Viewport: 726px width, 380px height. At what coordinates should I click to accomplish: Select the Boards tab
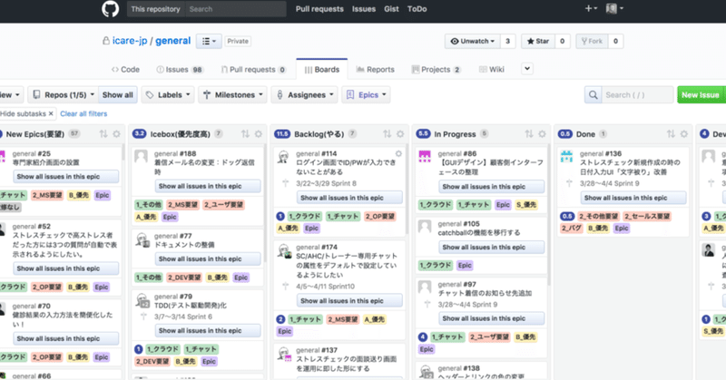(322, 70)
